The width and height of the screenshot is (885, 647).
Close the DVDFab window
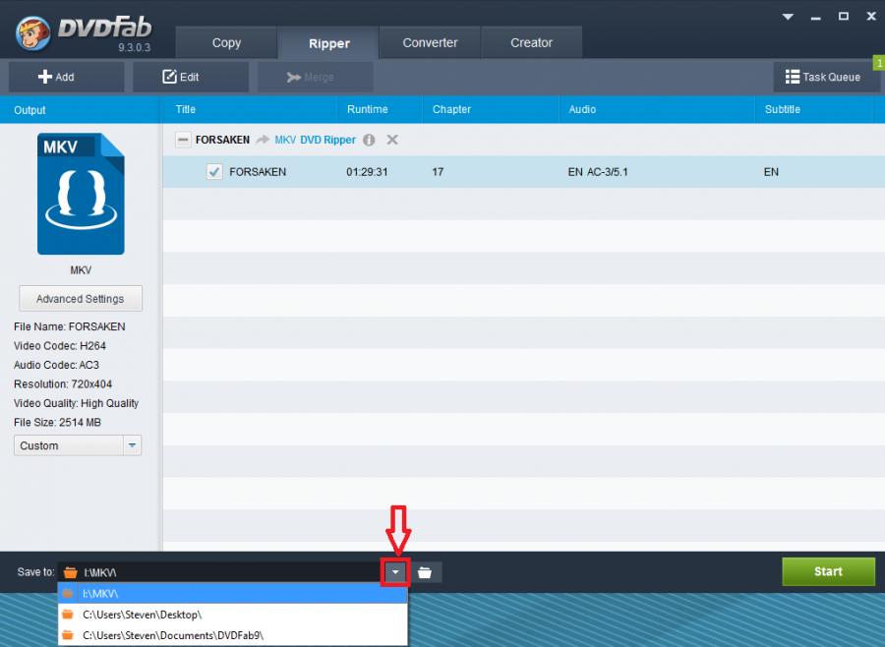click(871, 17)
